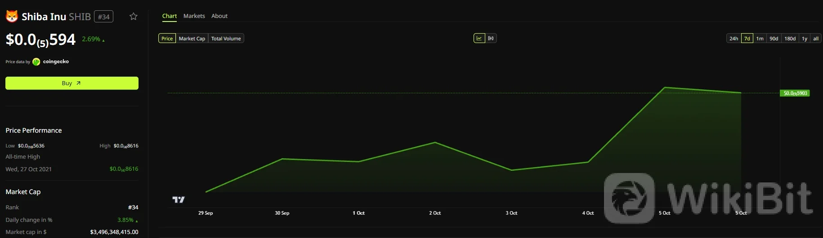Screen dimensions: 823x238
Task: Click the Shiba Inu SHIB title
Action: coord(56,17)
